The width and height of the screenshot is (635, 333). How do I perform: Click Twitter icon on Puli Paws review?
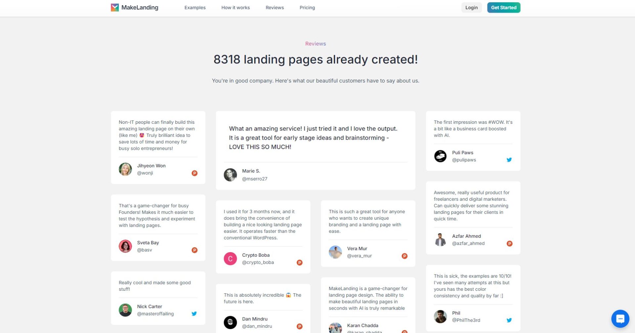(x=509, y=160)
